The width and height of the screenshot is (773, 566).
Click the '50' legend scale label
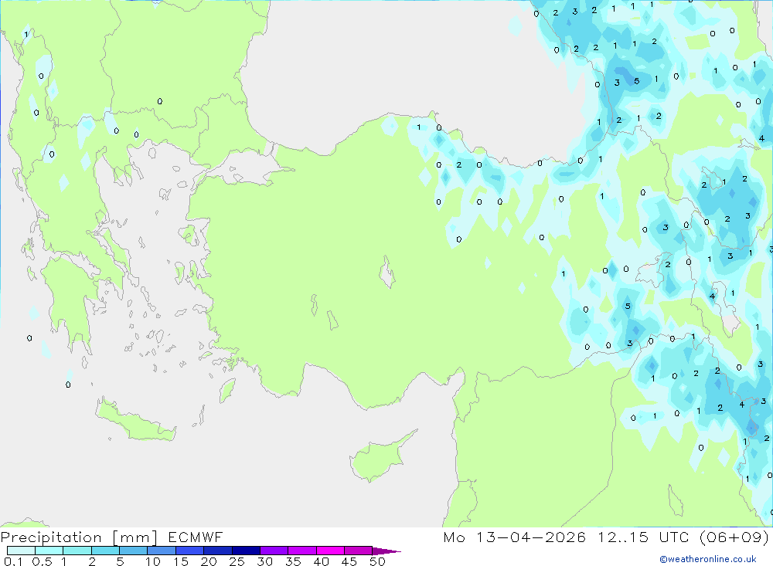[x=378, y=561]
